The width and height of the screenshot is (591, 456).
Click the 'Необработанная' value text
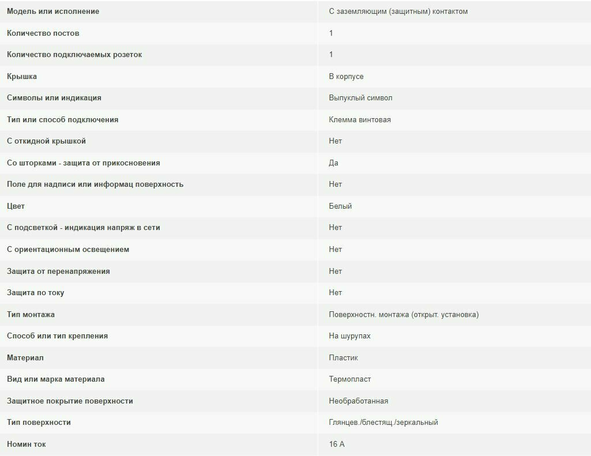click(358, 401)
